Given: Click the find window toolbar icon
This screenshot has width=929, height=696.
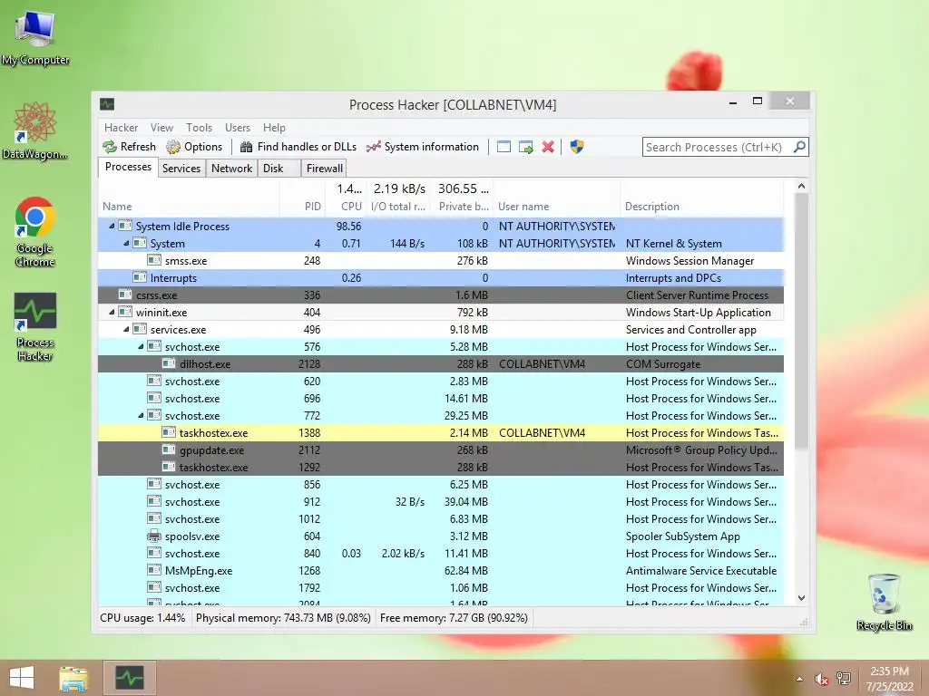Looking at the screenshot, I should point(504,147).
